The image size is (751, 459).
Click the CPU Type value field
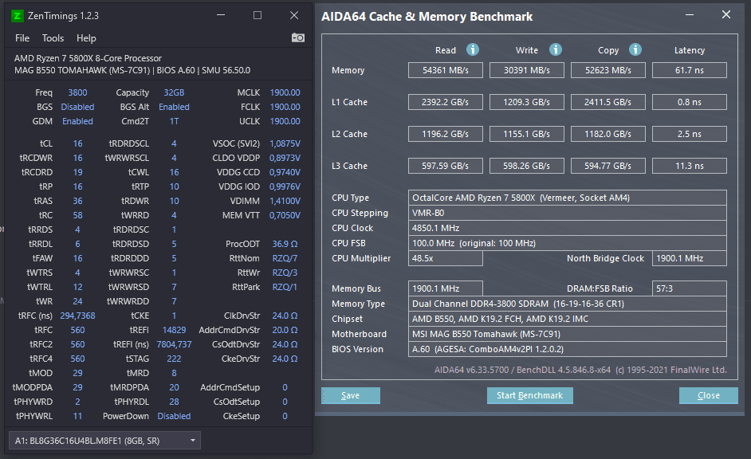[567, 198]
